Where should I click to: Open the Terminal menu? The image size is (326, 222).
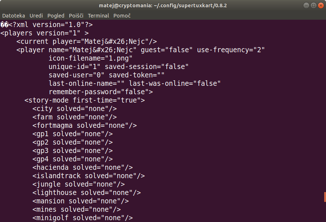point(98,16)
